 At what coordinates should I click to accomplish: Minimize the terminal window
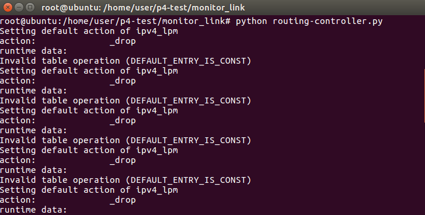tap(19, 8)
